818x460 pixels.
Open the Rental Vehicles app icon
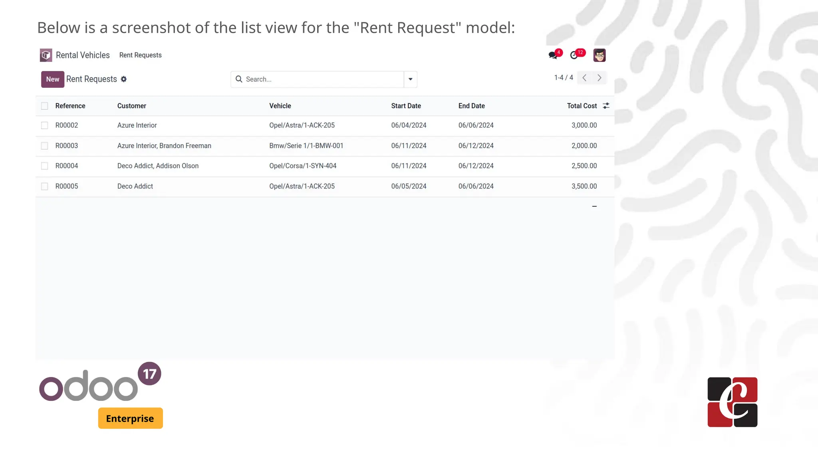46,55
